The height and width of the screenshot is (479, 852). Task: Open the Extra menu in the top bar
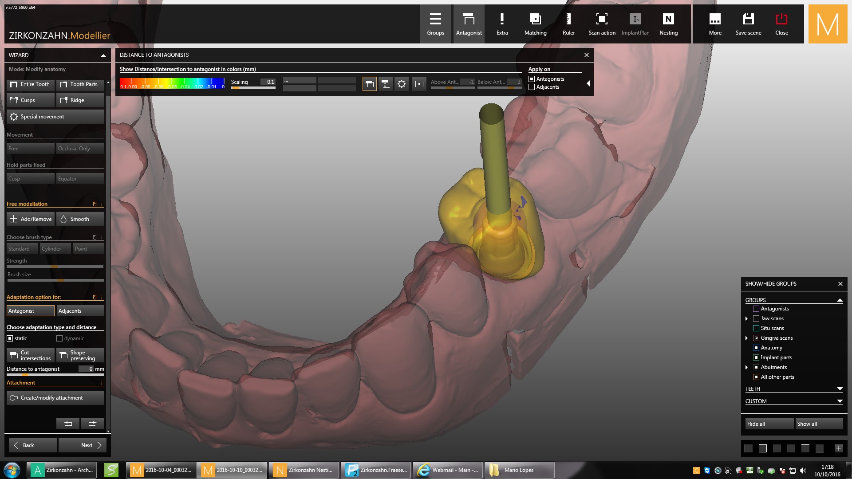[x=502, y=24]
